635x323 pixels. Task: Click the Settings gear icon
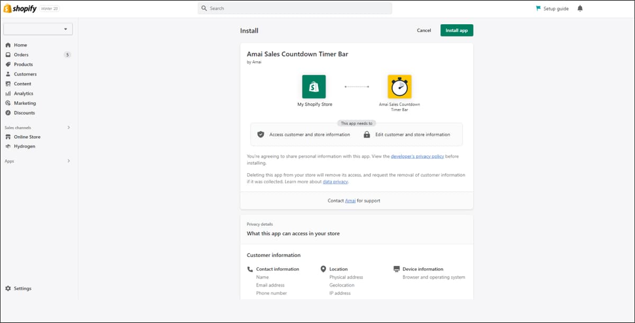tap(8, 289)
